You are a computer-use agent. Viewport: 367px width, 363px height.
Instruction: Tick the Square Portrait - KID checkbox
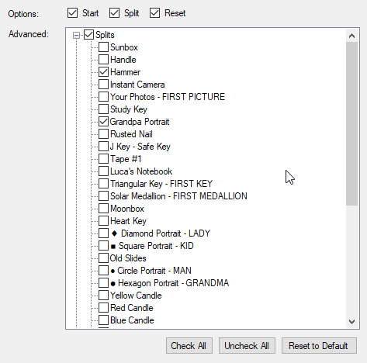(103, 246)
